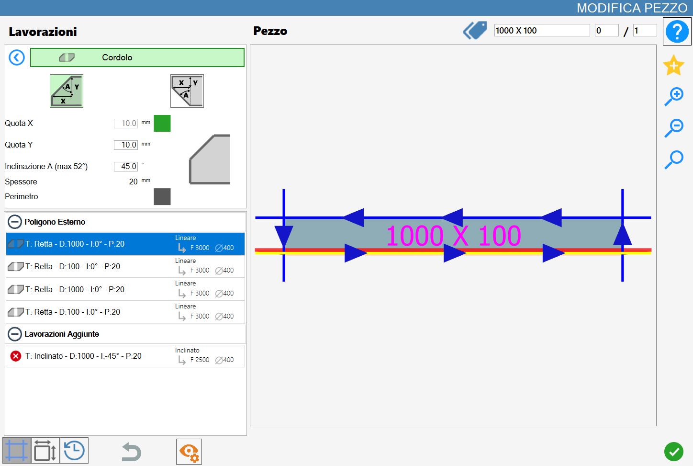Pick the green Quota X color swatch
This screenshot has width=693, height=466.
[162, 123]
